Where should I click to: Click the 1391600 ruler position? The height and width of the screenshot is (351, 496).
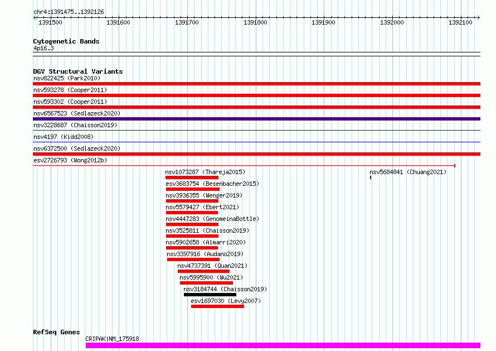pos(118,22)
